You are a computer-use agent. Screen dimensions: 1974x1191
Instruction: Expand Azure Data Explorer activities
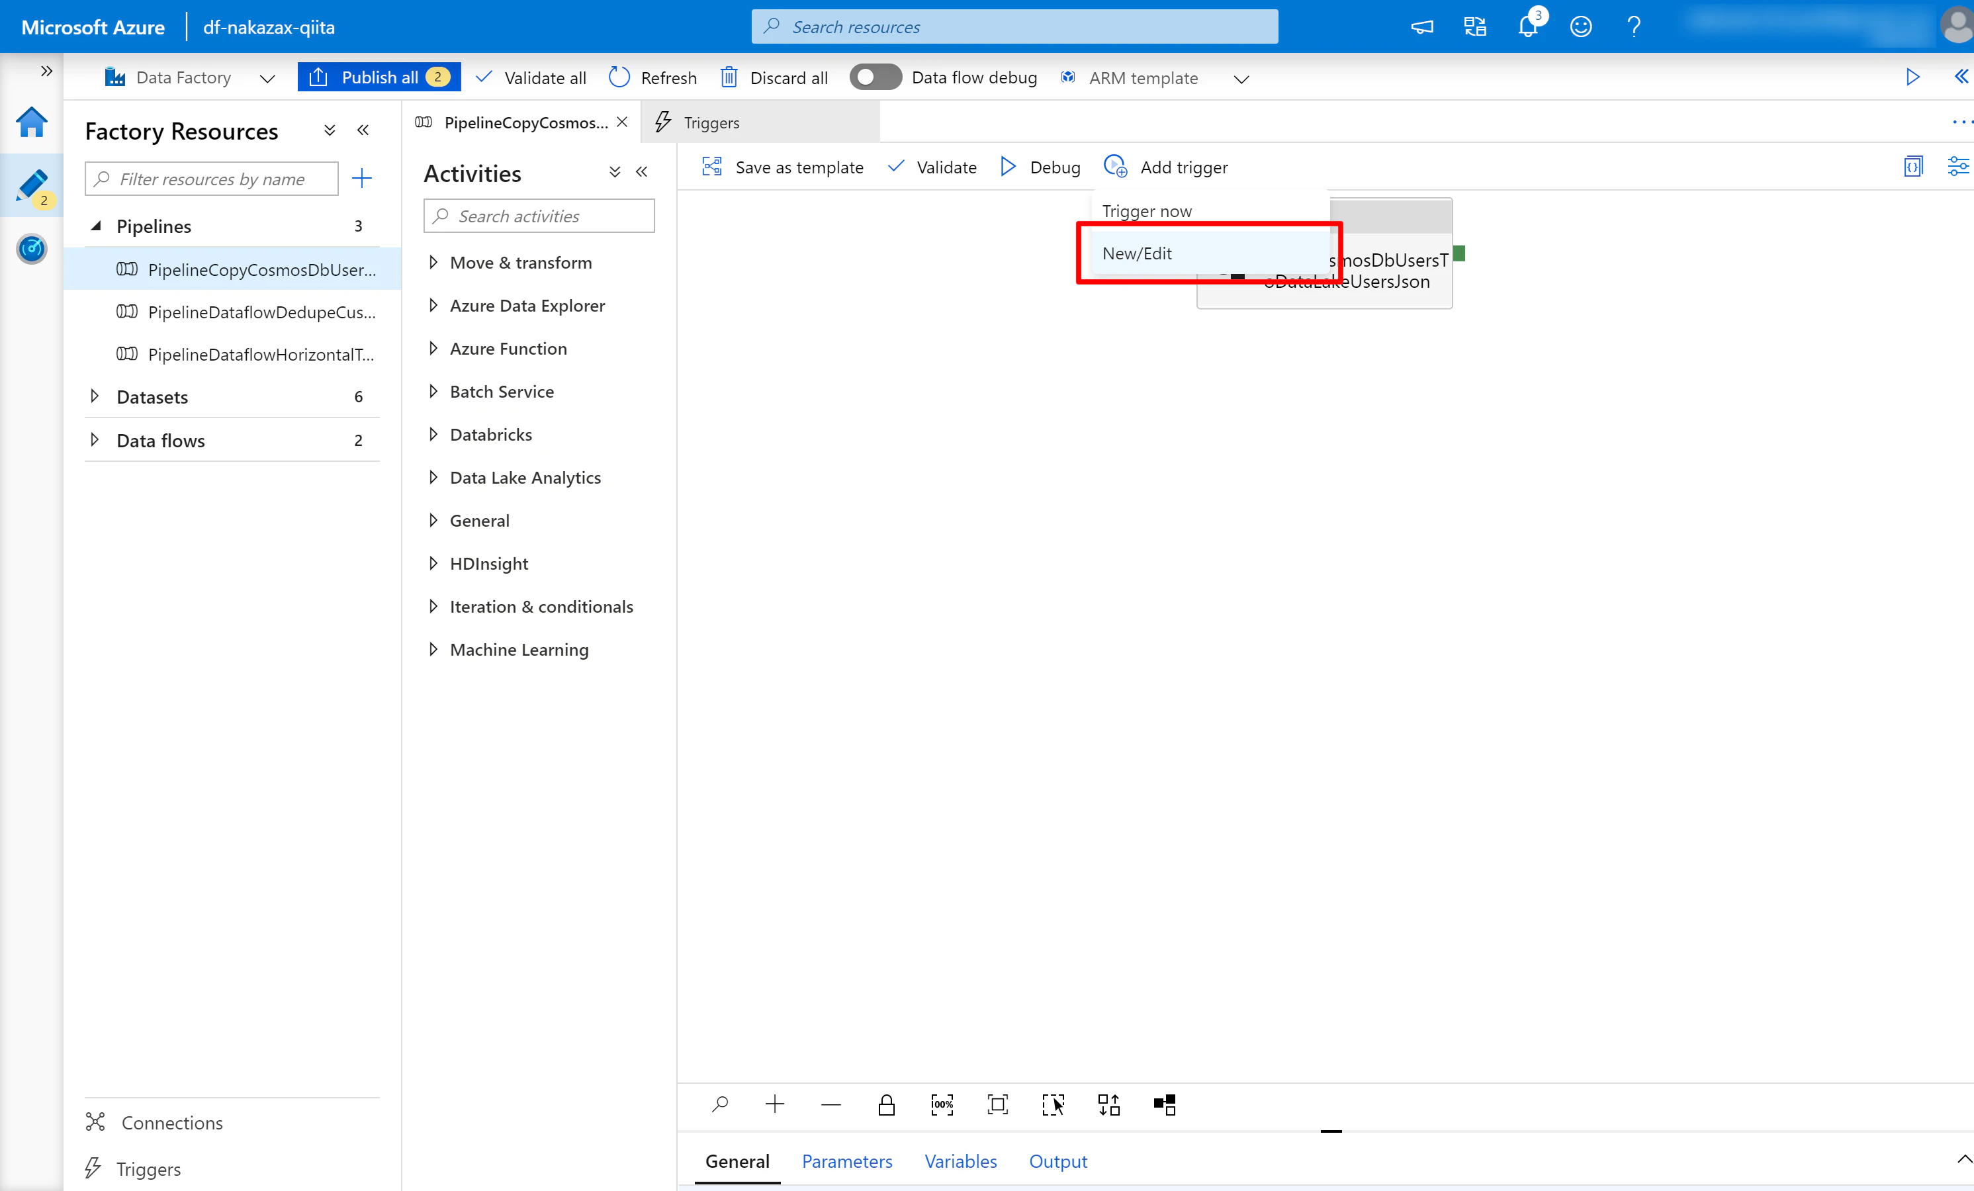433,305
